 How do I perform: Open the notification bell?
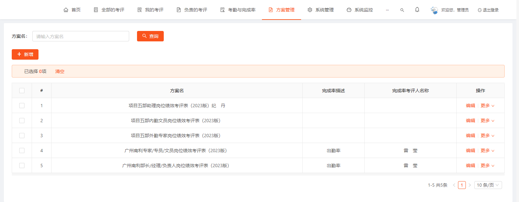tap(417, 10)
